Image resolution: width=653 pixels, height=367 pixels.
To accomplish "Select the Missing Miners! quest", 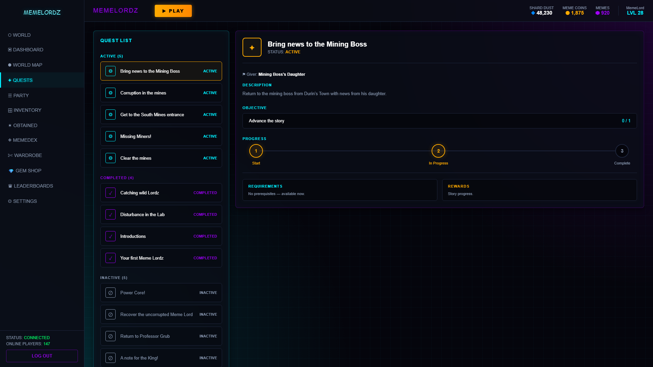I will tap(161, 136).
